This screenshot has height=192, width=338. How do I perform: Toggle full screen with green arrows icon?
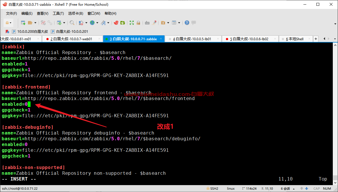(x=131, y=23)
